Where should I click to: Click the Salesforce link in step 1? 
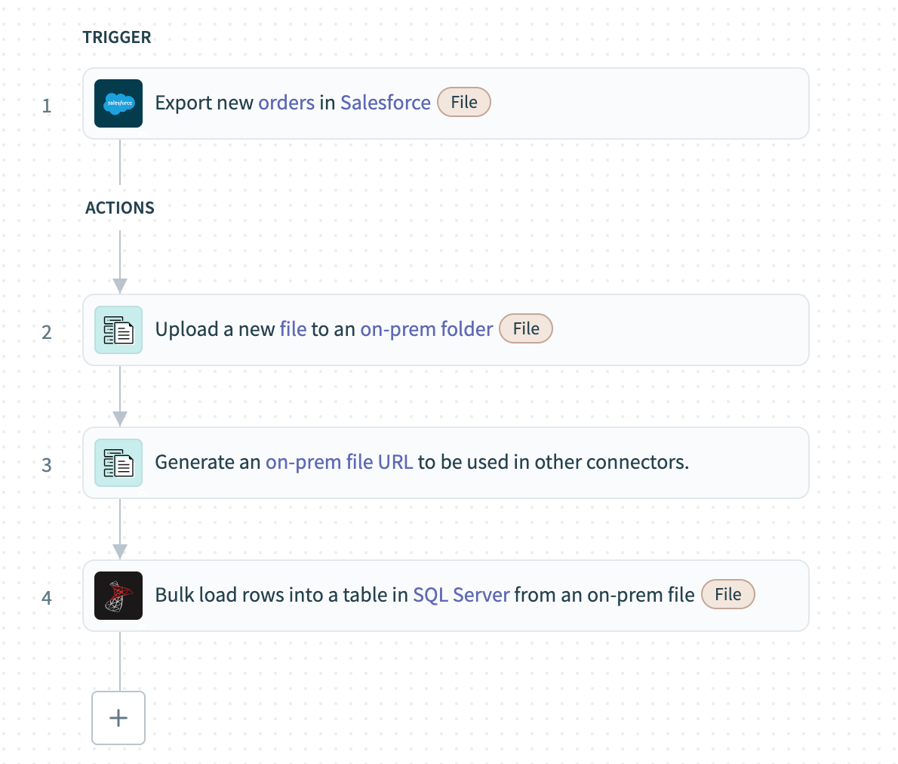(x=385, y=103)
